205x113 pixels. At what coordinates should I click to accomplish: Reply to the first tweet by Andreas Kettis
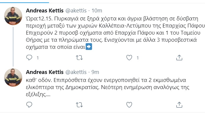(29, 58)
